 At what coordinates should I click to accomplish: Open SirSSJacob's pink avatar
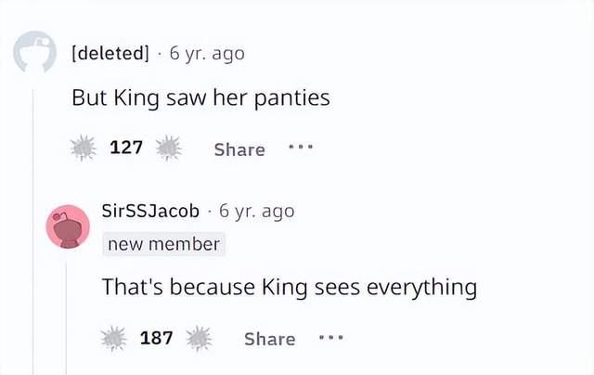point(67,227)
